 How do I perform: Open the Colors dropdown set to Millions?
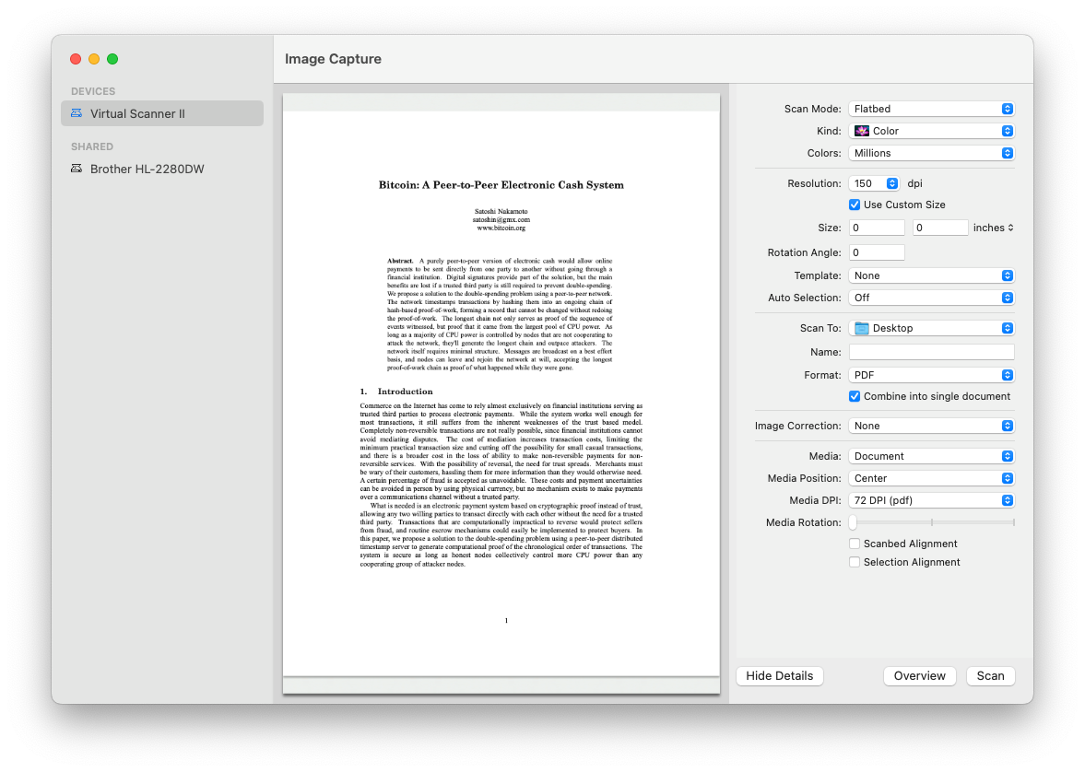931,153
